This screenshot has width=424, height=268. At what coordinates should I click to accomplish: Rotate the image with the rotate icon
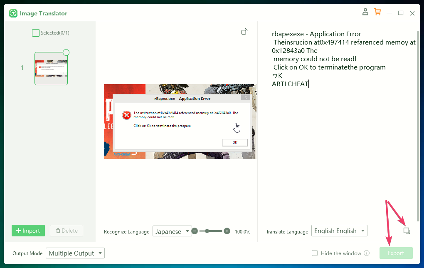(x=244, y=32)
